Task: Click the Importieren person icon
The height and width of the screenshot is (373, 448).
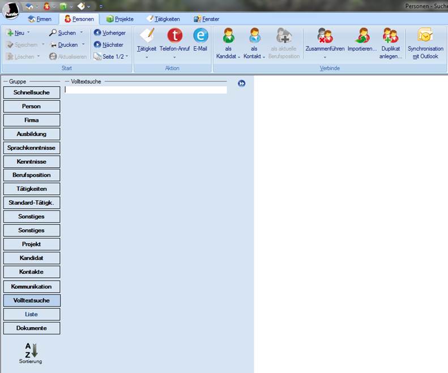Action: pos(362,36)
